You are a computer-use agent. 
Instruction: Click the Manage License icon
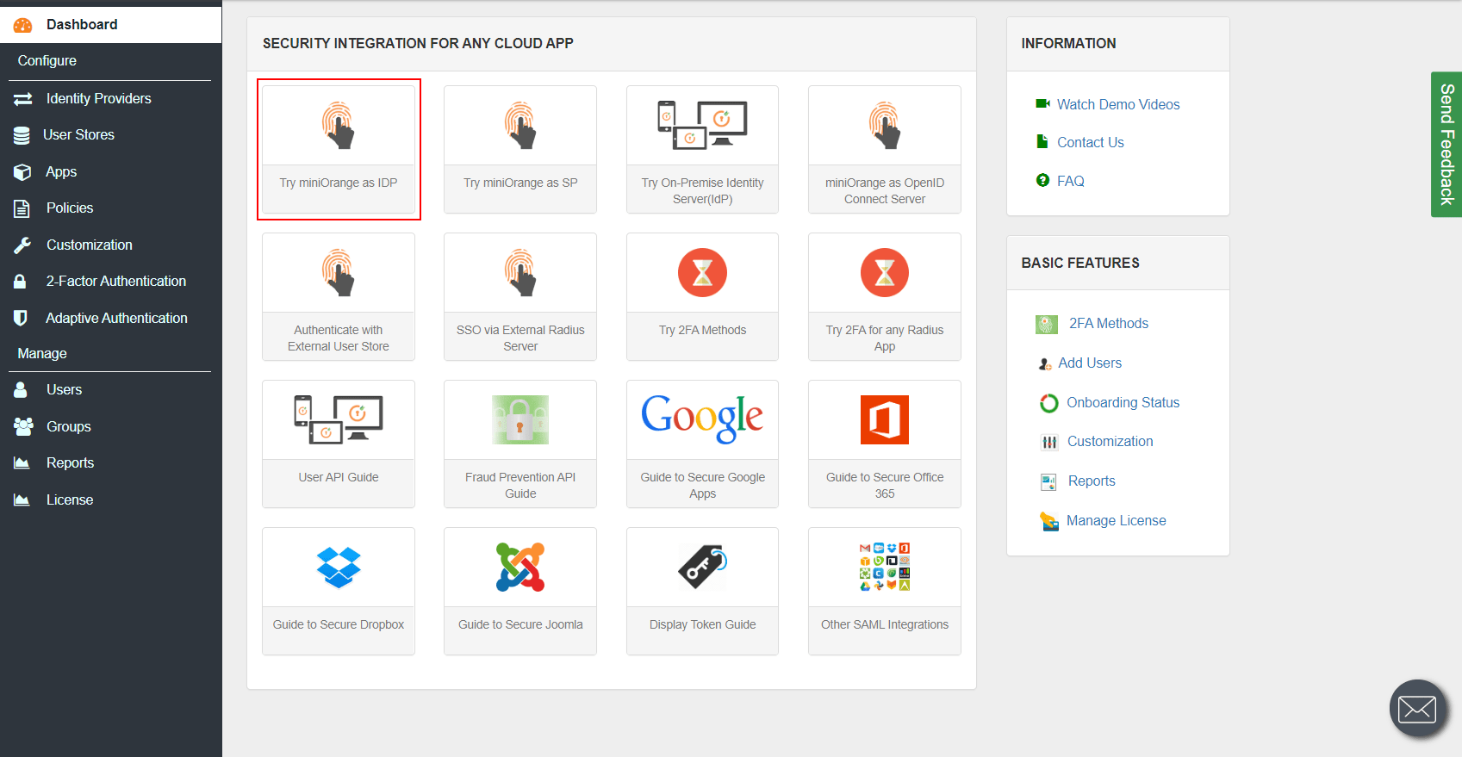click(1048, 521)
